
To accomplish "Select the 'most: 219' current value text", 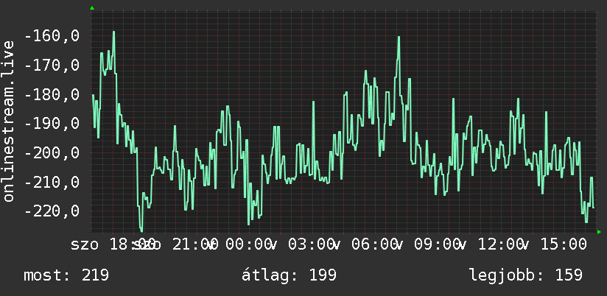I will coord(66,275).
